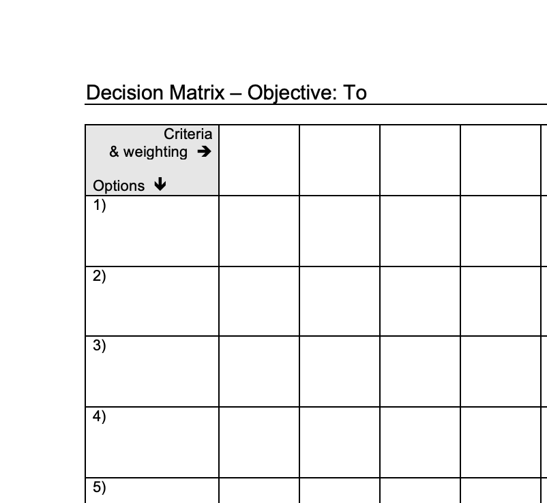Select the second blank criteria header cell
This screenshot has width=547, height=503.
(x=339, y=160)
